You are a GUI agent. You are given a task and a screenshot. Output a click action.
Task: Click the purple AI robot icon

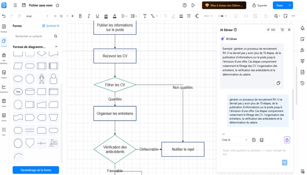(287, 140)
